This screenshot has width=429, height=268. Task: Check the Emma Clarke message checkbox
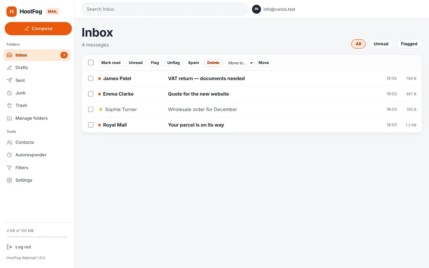pyautogui.click(x=91, y=94)
